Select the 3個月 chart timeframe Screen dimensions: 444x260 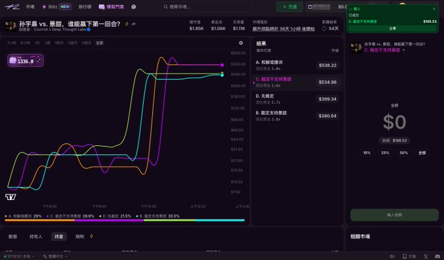72,43
